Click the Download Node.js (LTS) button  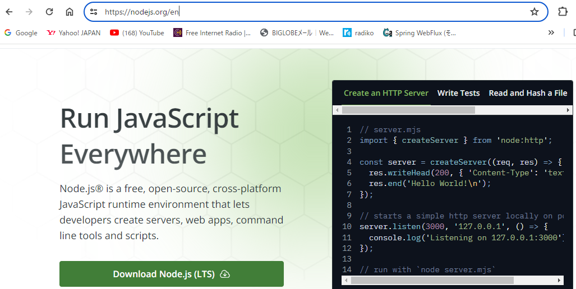pos(172,274)
